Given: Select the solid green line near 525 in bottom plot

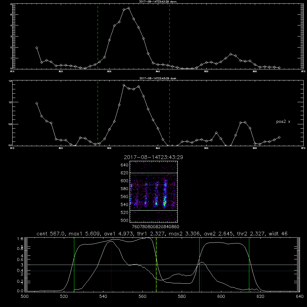Looking at the screenshot, I should (74, 265).
